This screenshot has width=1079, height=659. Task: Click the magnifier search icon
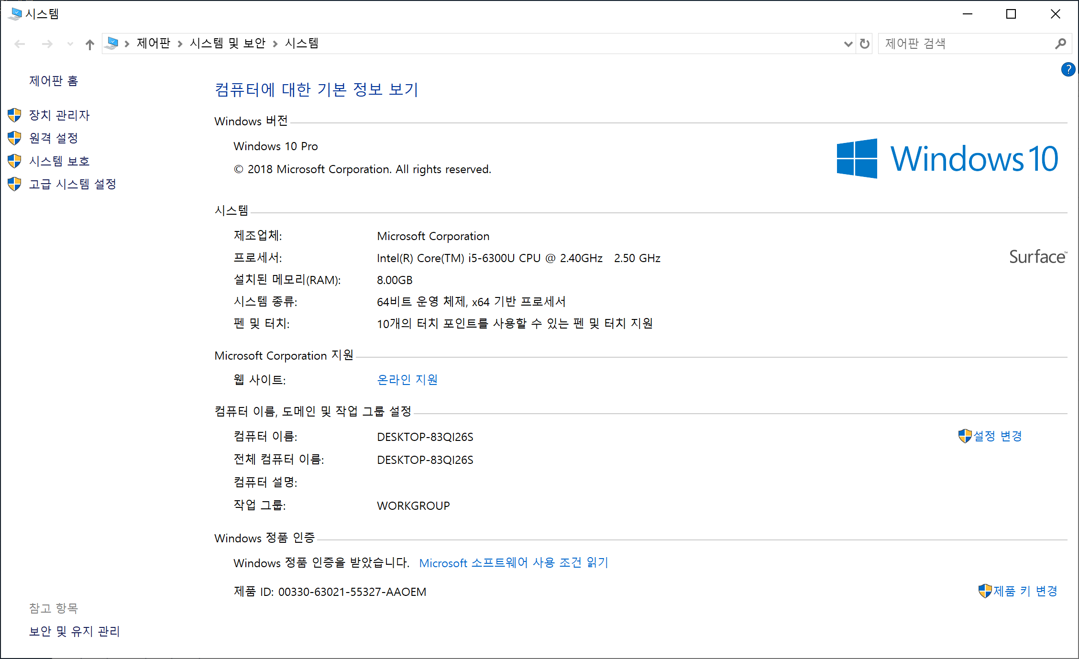[x=1060, y=44]
